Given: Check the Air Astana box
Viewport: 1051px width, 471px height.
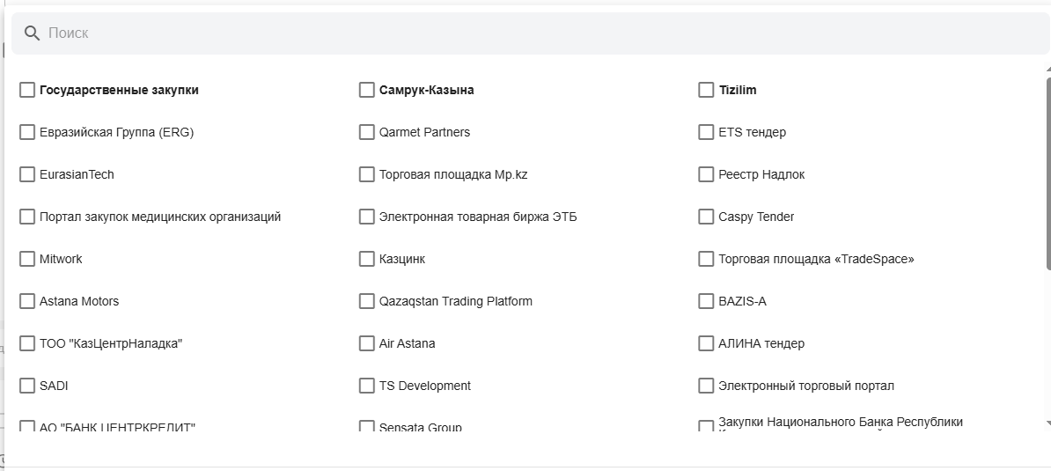Looking at the screenshot, I should coord(367,343).
